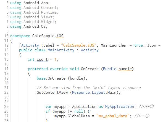Click the "var myapp" declaration
The image size is (163, 122).
(x=56, y=107)
